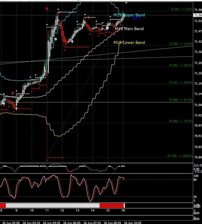The image size is (202, 224).
Task: Click hour label '10' below the histogram
Action: pos(32,210)
